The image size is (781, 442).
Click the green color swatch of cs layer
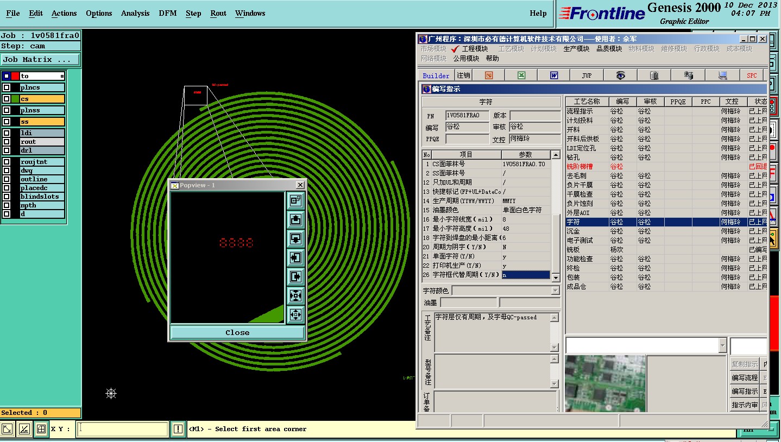point(15,99)
